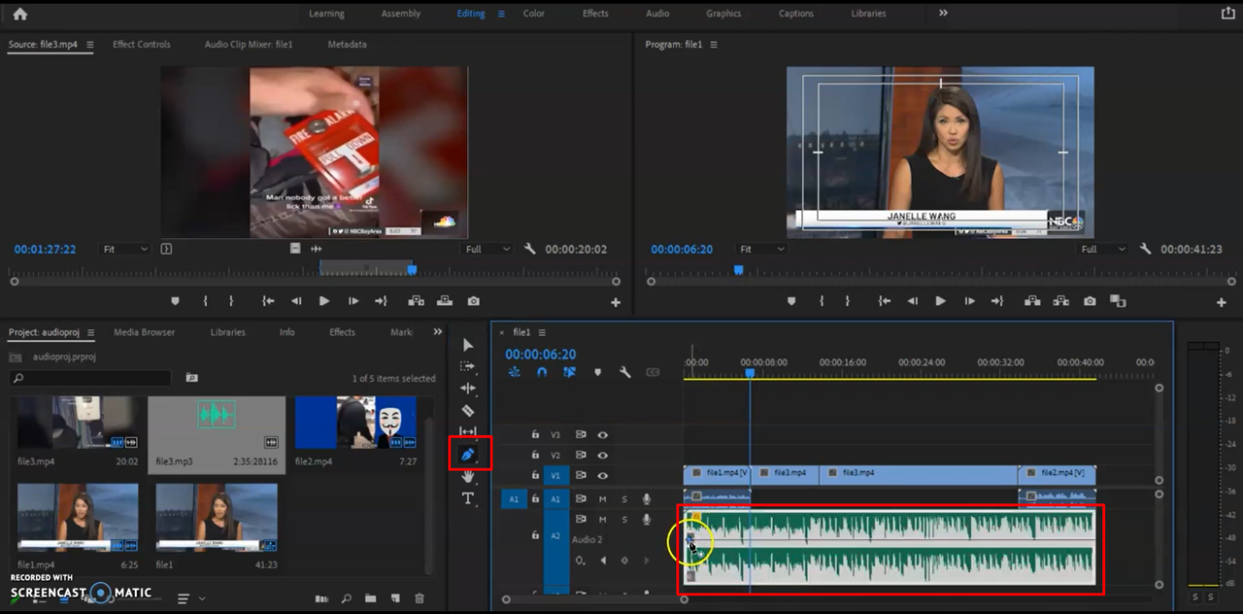Toggle V3 track output eye
This screenshot has height=614, width=1243.
tap(602, 435)
